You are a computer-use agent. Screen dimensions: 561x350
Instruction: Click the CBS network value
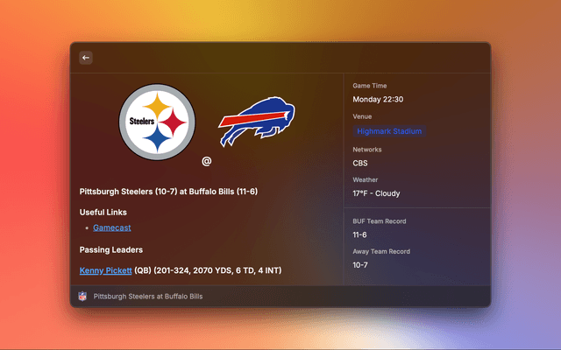point(360,163)
